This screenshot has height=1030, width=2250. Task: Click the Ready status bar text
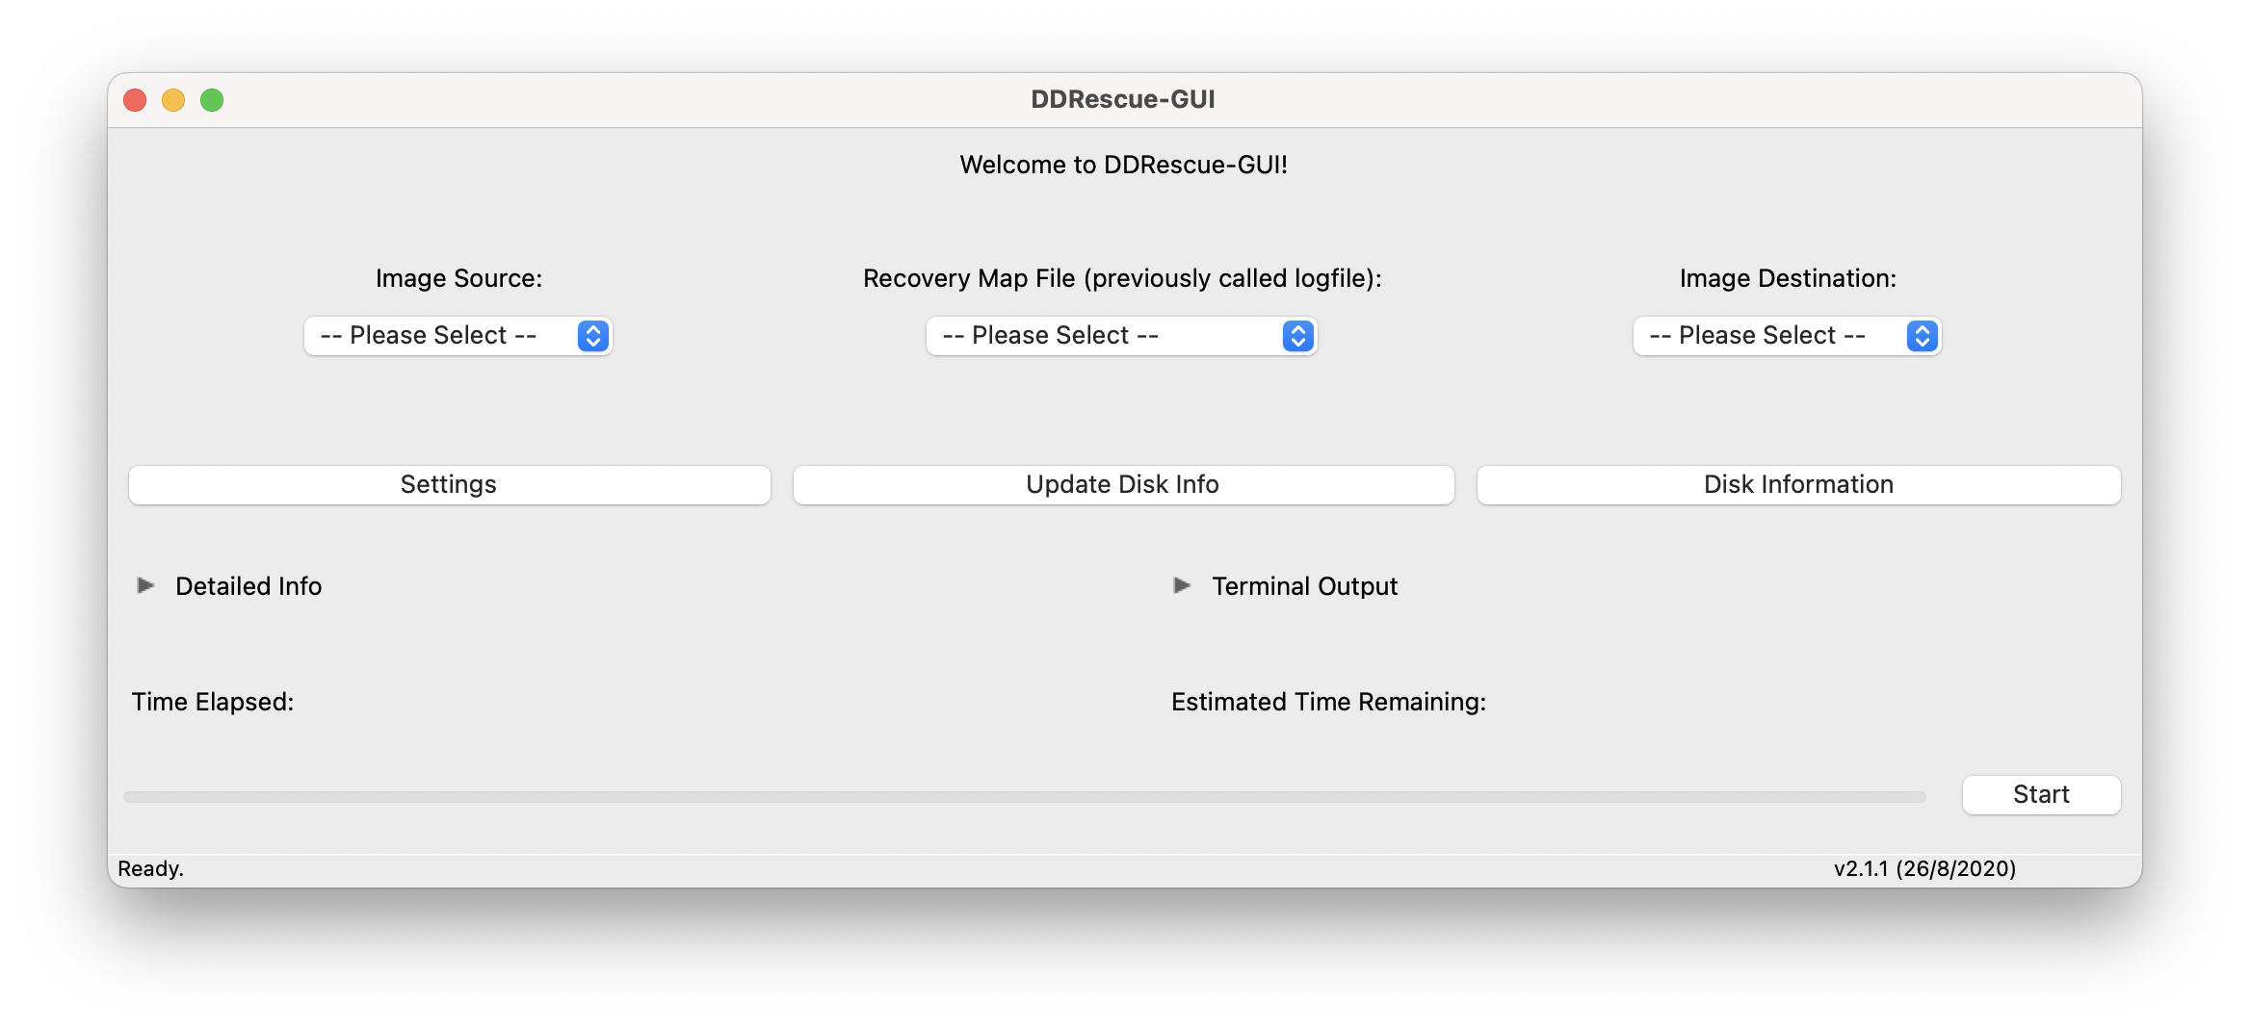point(151,868)
